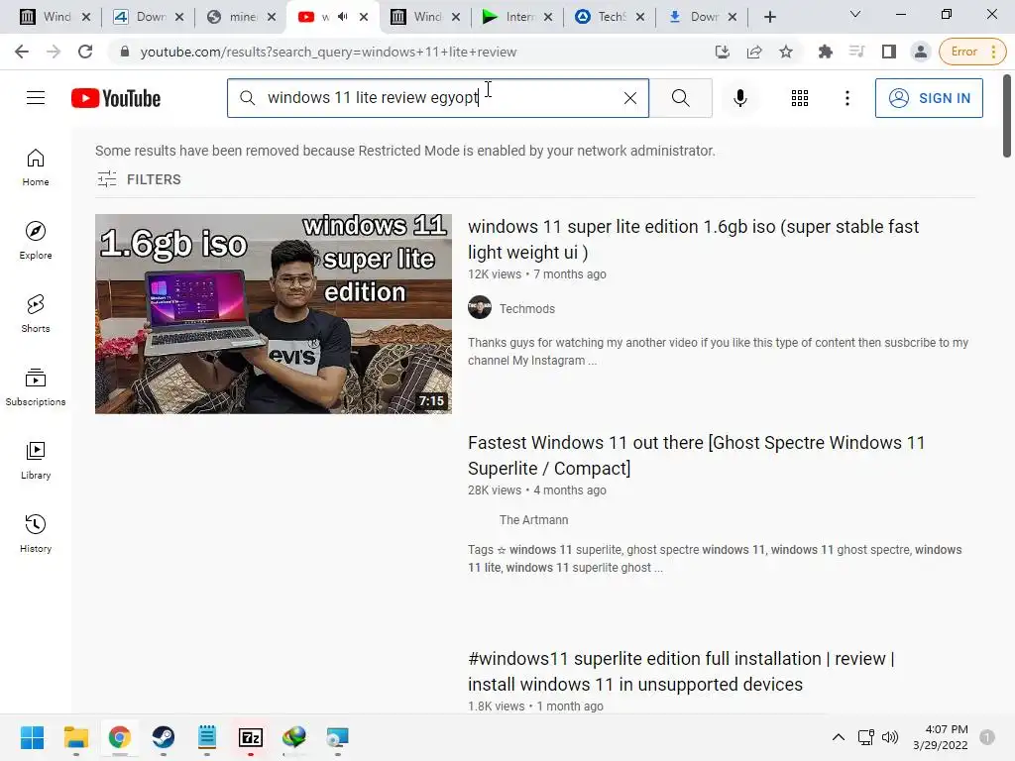Open 'windows 11 super lite edition 1.6gb iso' title

pos(693,239)
